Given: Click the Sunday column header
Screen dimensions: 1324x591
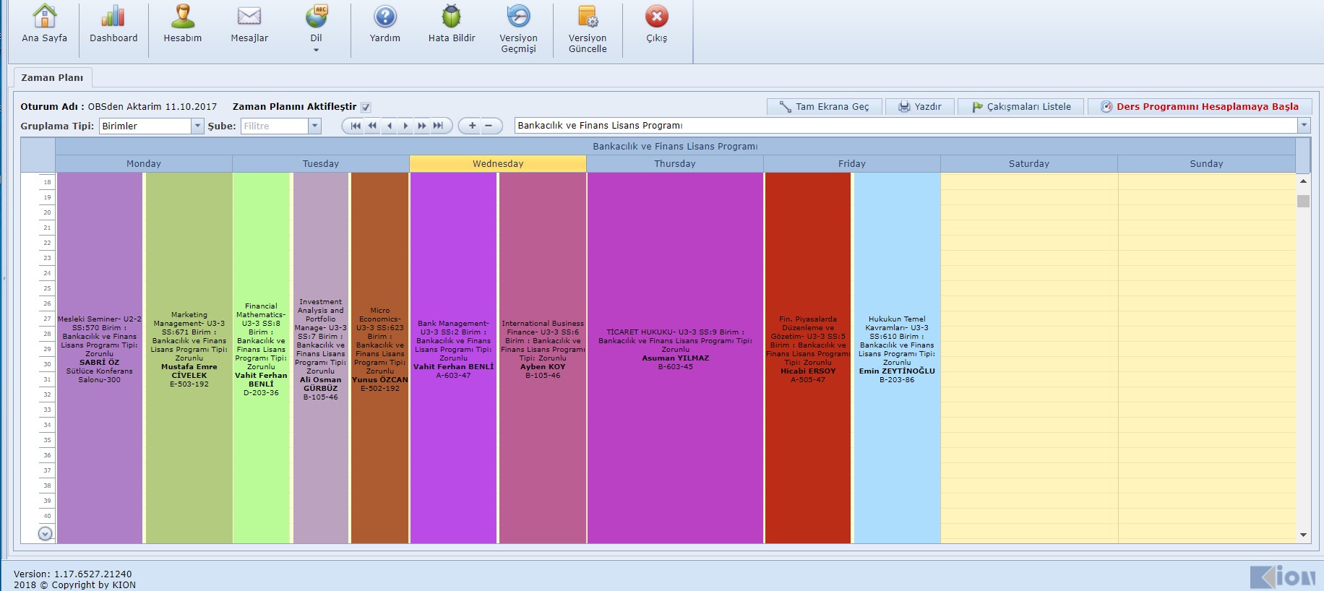Looking at the screenshot, I should [1206, 164].
